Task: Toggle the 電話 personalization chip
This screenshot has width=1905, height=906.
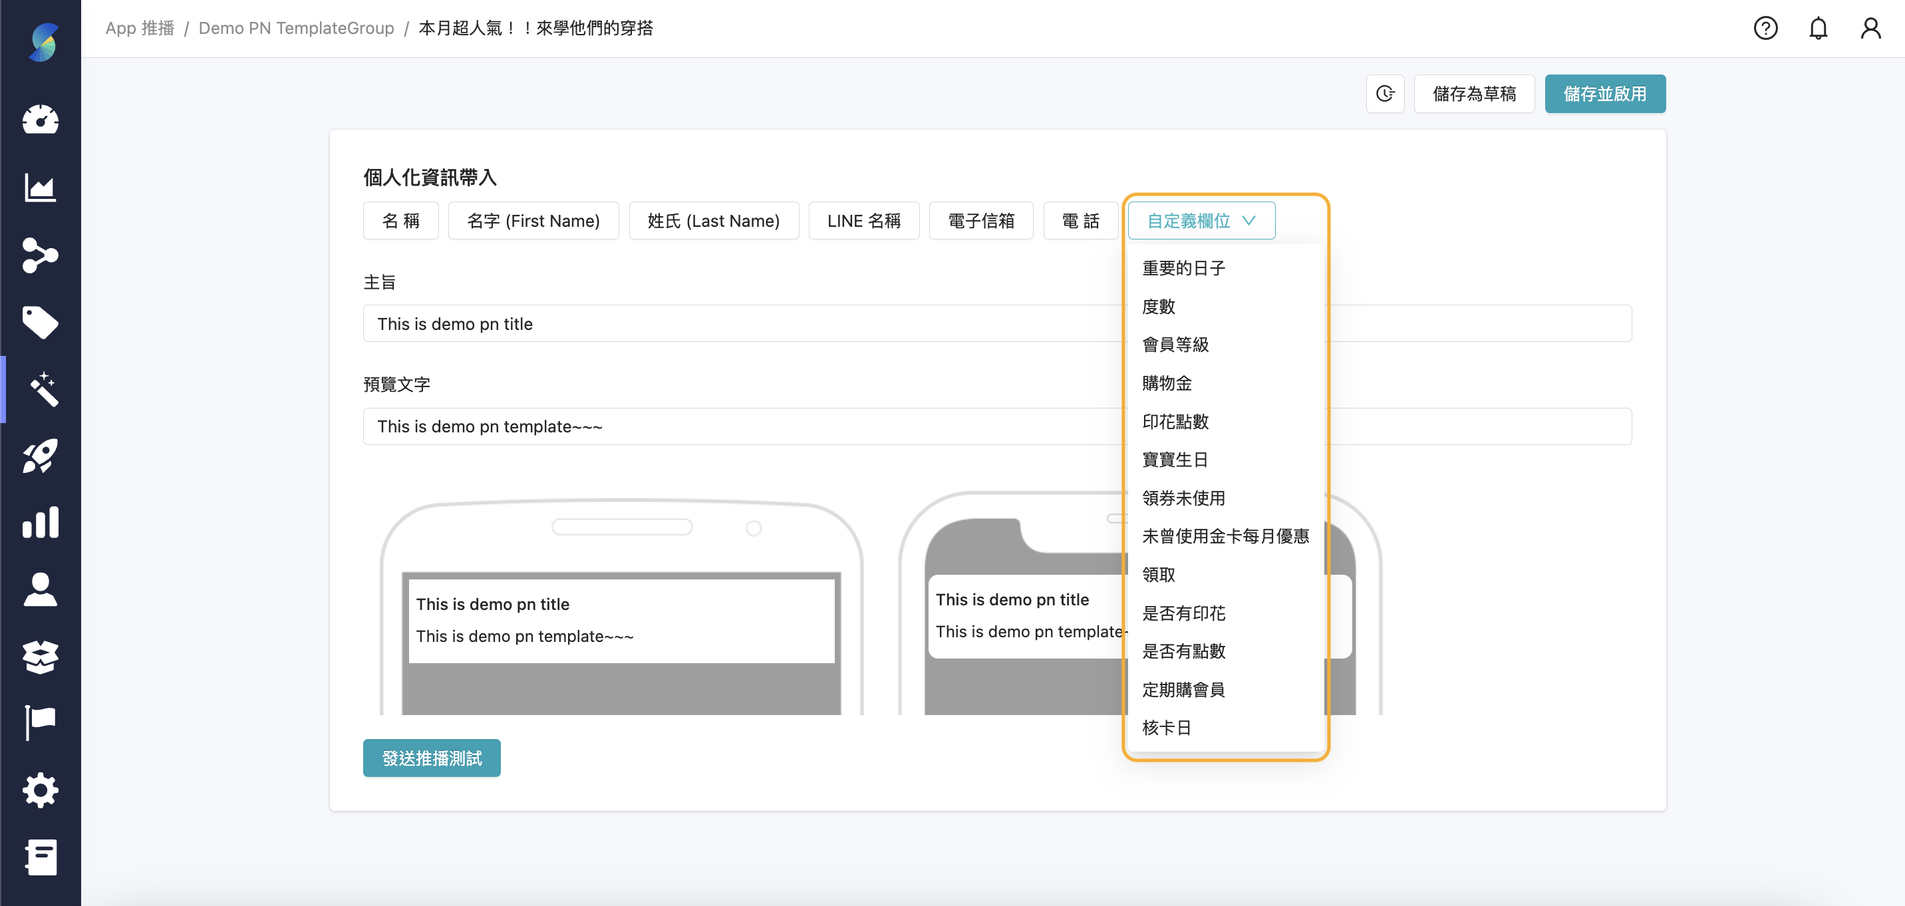Action: click(x=1080, y=220)
